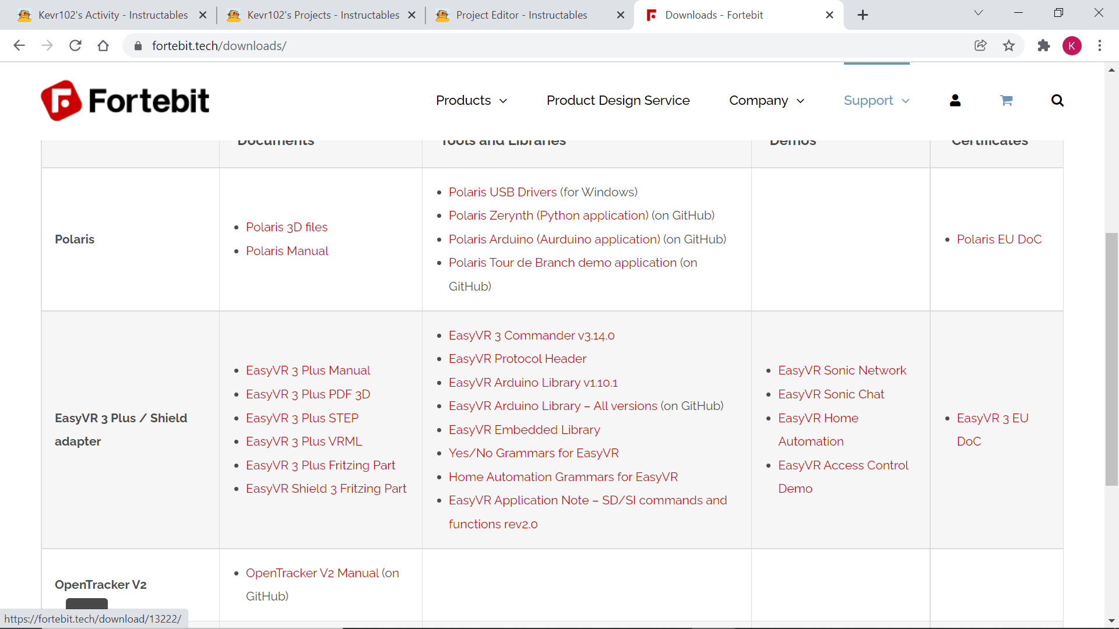Open the browser extensions puzzle icon
The width and height of the screenshot is (1119, 629).
[x=1043, y=45]
